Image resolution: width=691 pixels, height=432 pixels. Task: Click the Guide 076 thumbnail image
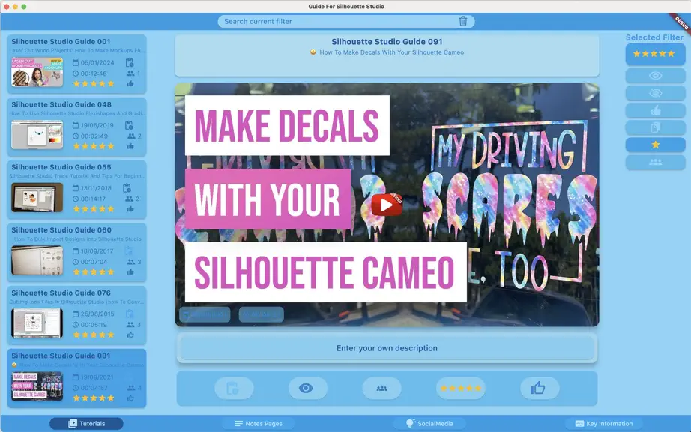(x=37, y=323)
